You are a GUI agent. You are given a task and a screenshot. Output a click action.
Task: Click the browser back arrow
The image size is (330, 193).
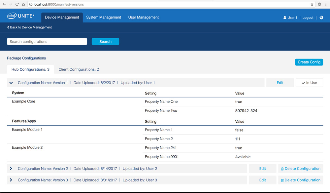4,4
